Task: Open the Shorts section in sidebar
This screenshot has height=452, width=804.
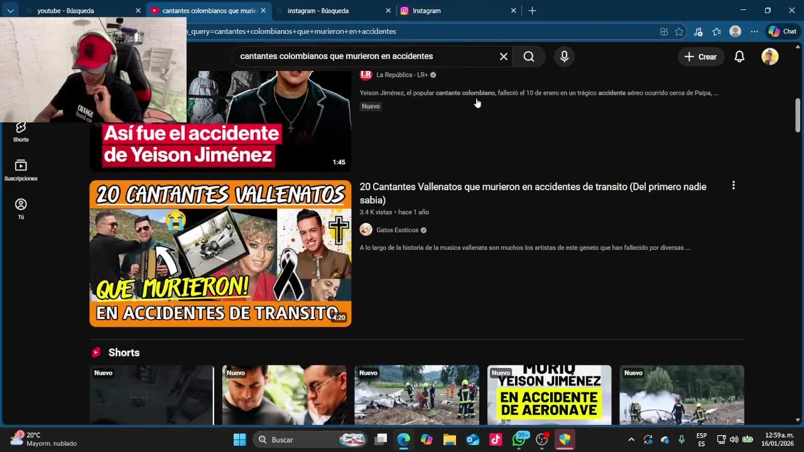Action: pos(21,132)
